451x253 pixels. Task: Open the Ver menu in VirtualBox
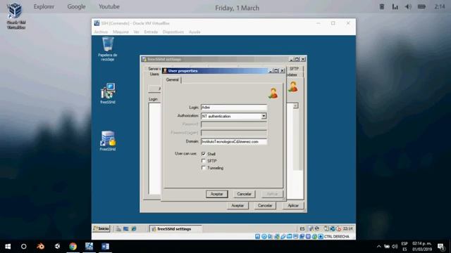pyautogui.click(x=136, y=32)
